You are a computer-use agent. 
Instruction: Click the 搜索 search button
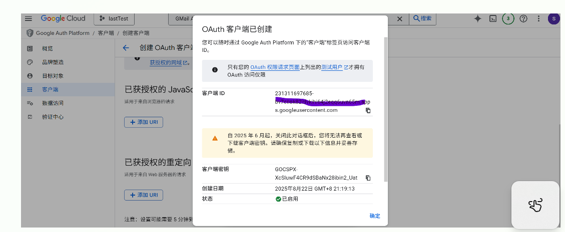(x=422, y=18)
